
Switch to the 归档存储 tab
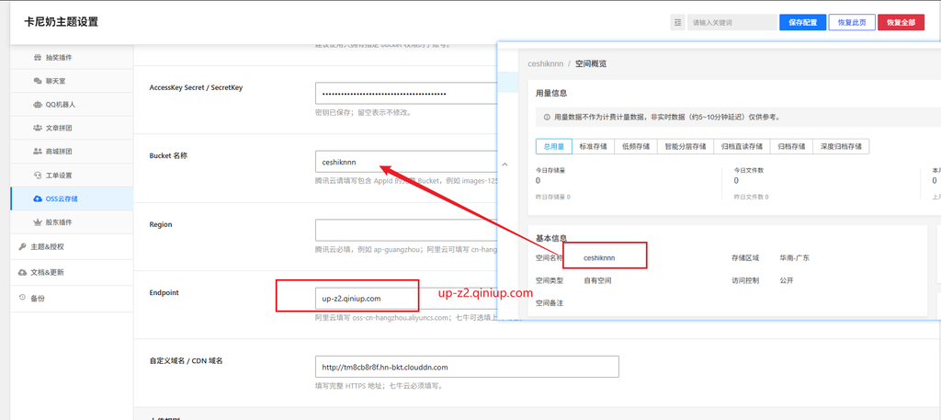point(791,146)
